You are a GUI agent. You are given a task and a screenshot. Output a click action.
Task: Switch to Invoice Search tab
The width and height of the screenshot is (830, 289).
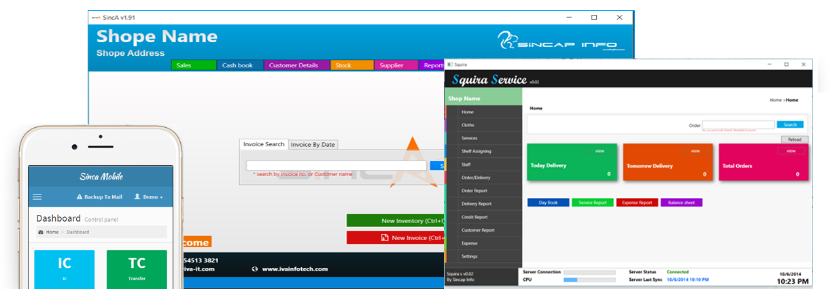264,144
